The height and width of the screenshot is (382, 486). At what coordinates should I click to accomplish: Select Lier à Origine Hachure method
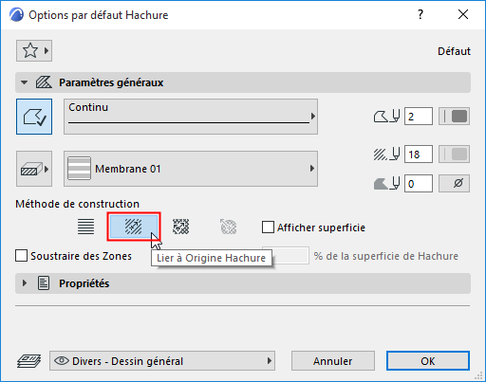pos(134,227)
